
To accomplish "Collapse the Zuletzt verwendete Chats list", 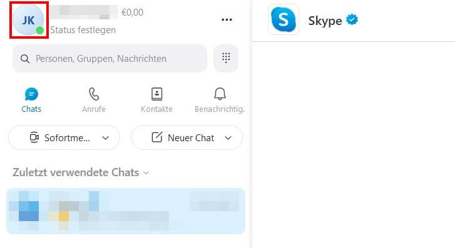I will click(x=81, y=172).
